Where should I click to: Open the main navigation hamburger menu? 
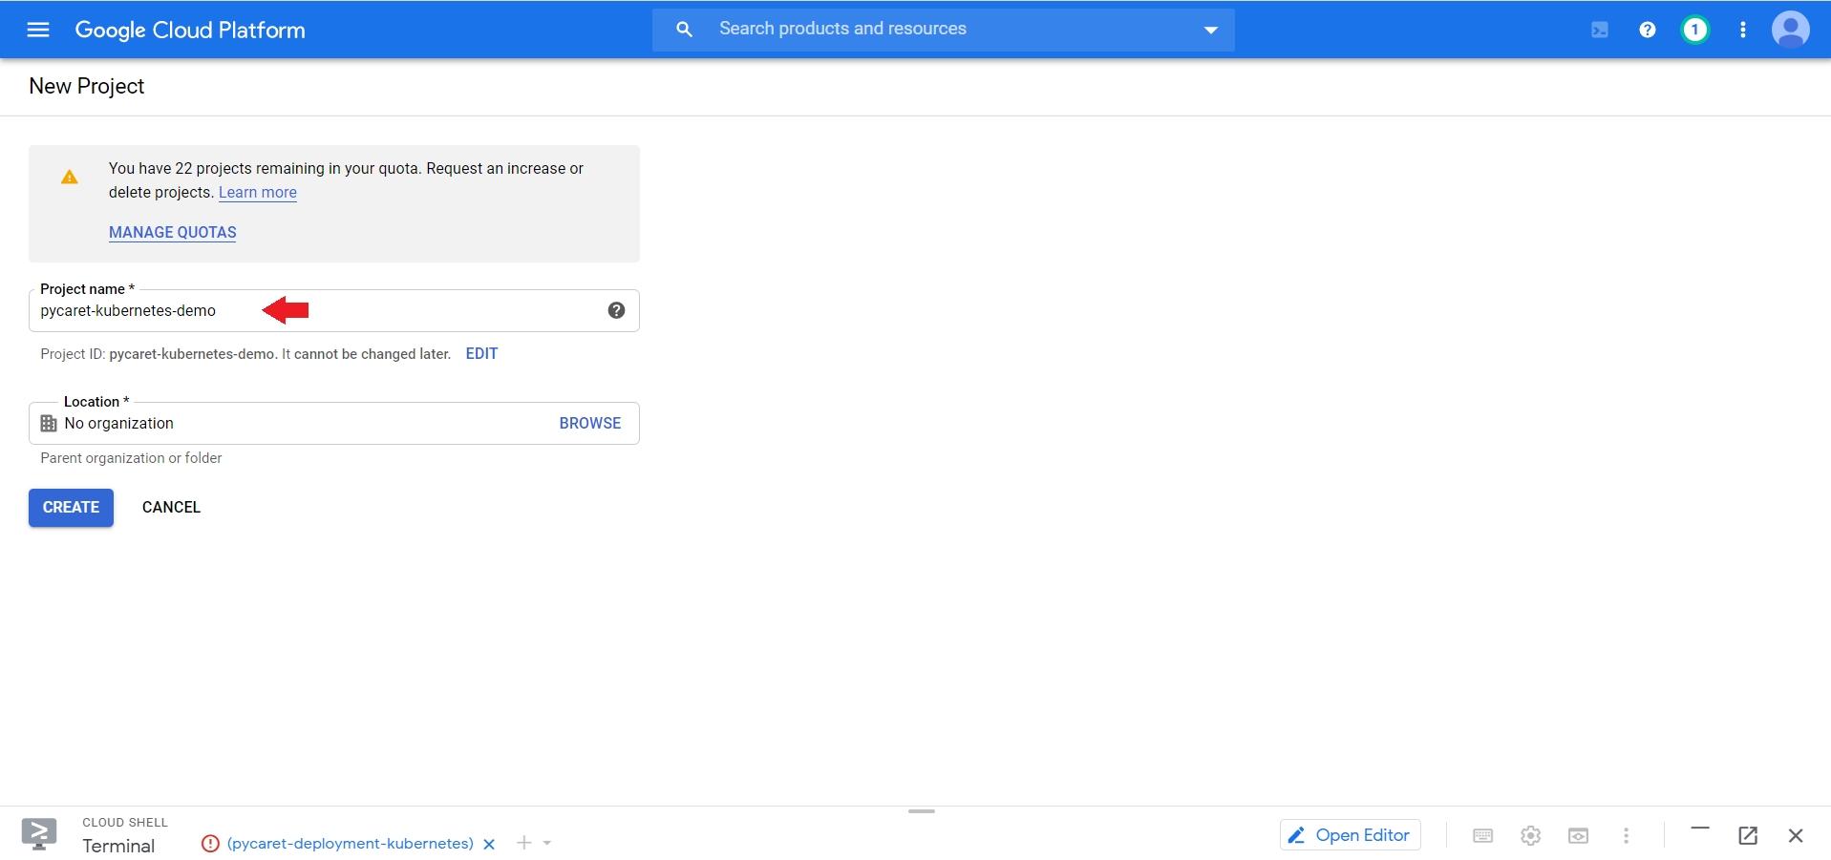pos(38,30)
